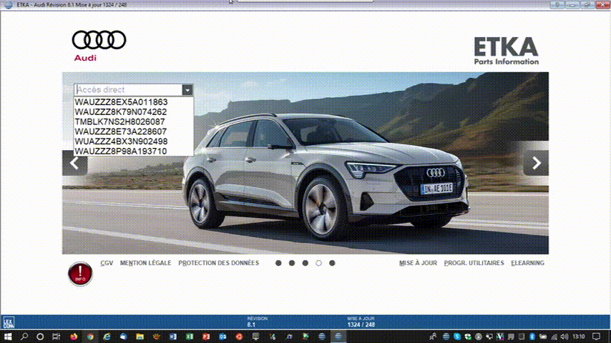Click into the Accès direct input field
Screen dimensions: 611x343
click(x=127, y=90)
